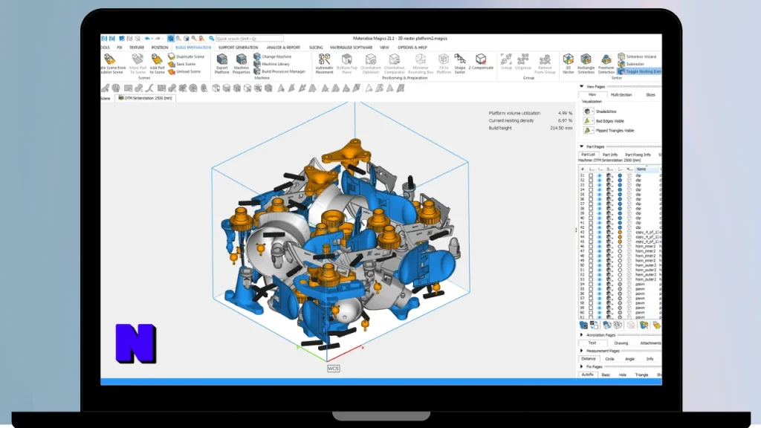
Task: Open the Multi-Section view tab
Action: pos(621,94)
